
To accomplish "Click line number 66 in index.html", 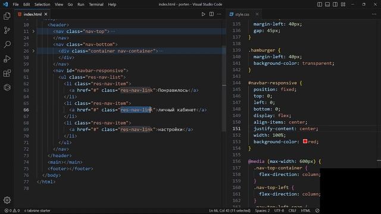I will pos(26,110).
